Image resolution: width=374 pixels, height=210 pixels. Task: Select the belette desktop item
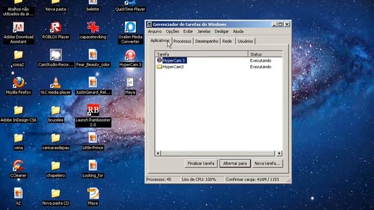coord(93,6)
